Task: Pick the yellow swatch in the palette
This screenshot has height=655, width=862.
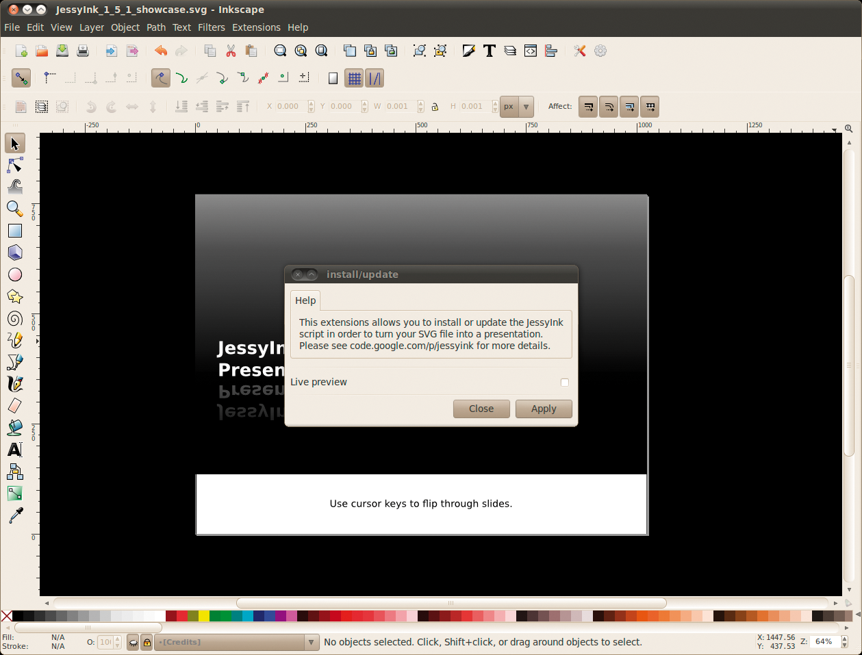Action: 204,616
